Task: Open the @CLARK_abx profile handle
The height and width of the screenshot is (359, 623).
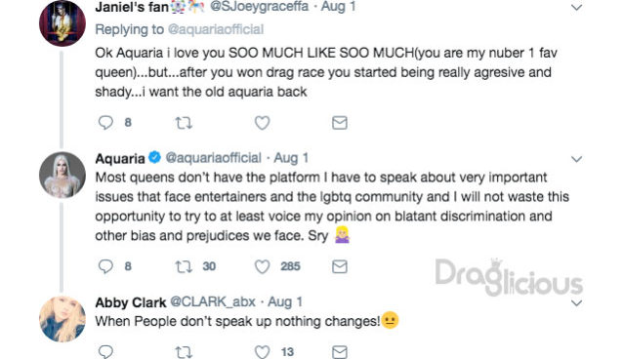Action: point(213,301)
